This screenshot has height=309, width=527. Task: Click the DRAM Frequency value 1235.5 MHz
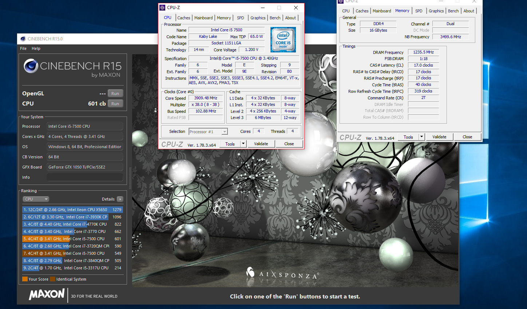pyautogui.click(x=423, y=52)
